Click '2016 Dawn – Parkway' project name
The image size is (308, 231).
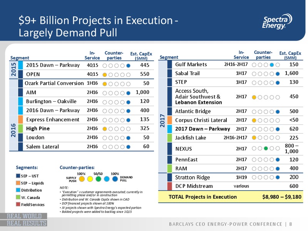53,110
